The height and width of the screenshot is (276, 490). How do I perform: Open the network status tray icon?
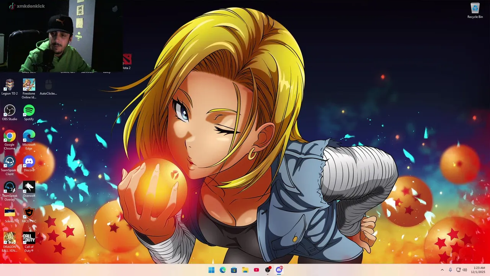point(459,270)
